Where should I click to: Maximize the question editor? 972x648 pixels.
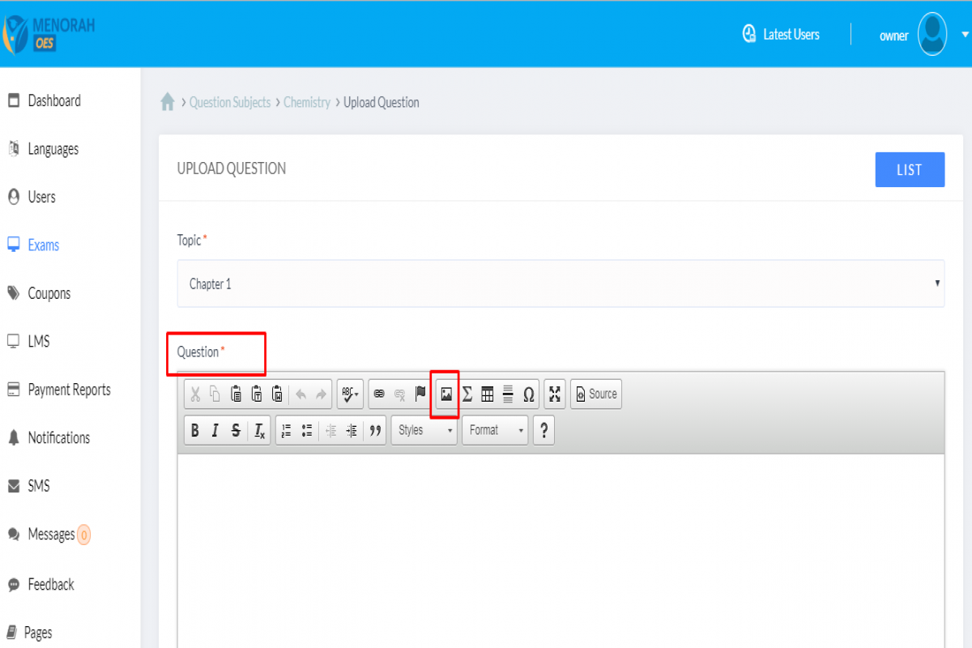pos(555,394)
